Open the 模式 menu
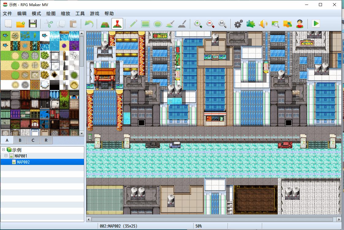The image size is (344, 230). pyautogui.click(x=36, y=13)
